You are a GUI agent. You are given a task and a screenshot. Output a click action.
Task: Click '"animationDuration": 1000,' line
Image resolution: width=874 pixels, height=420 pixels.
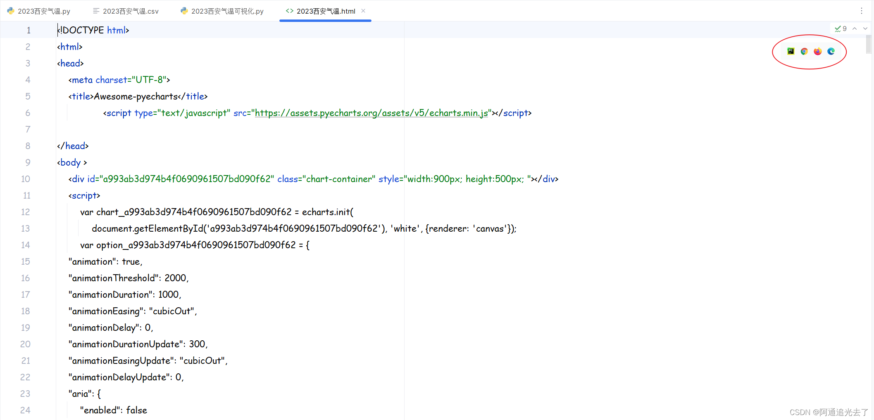pos(125,295)
